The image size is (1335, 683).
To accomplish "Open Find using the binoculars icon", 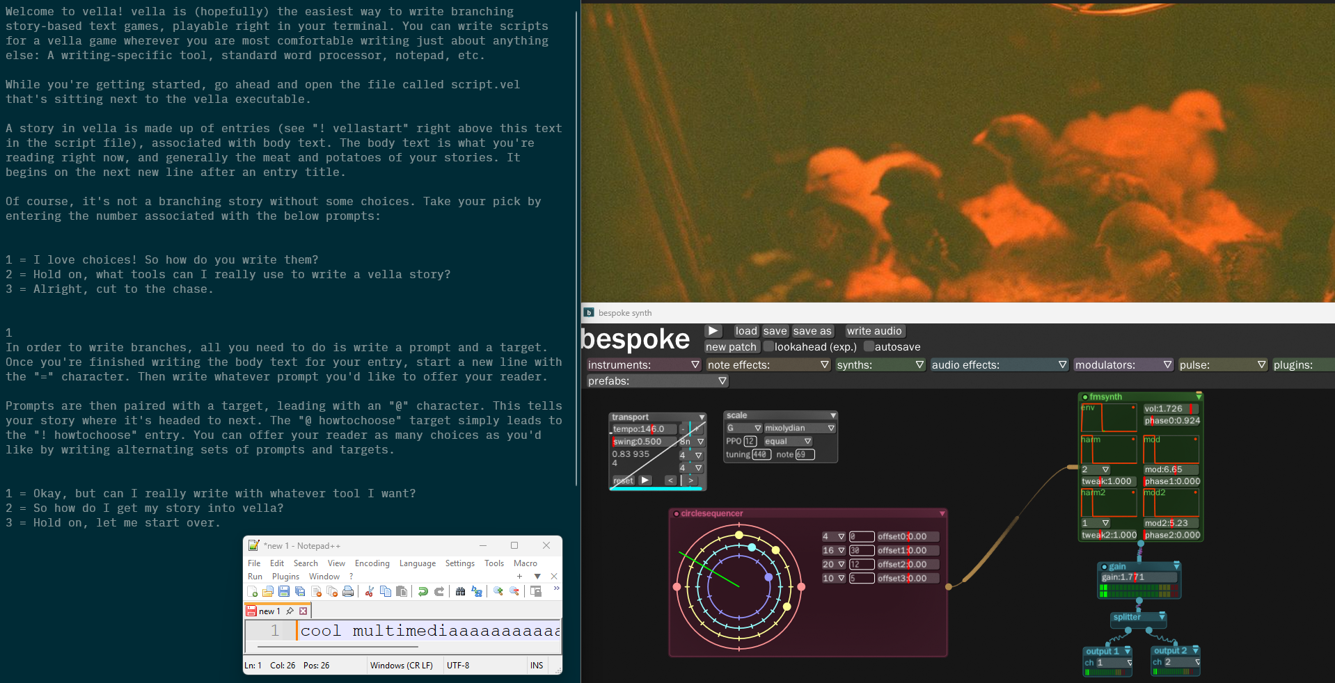I will click(x=461, y=591).
